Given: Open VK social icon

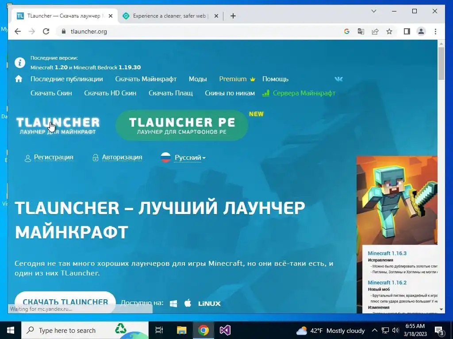Looking at the screenshot, I should click(x=338, y=79).
